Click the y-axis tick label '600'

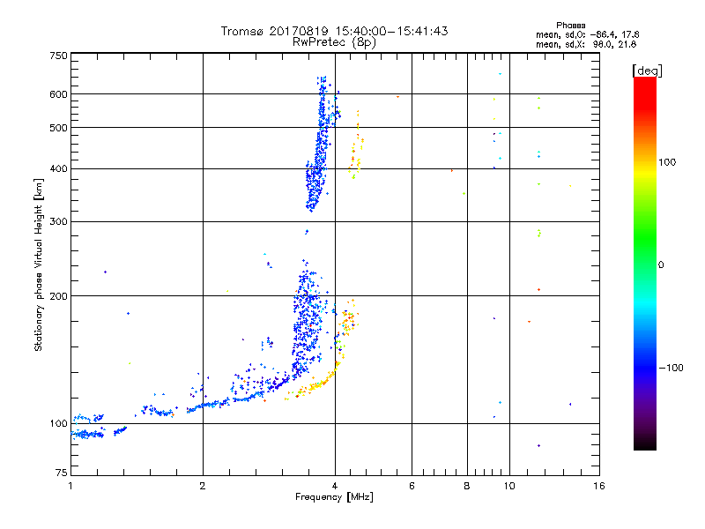(x=58, y=94)
